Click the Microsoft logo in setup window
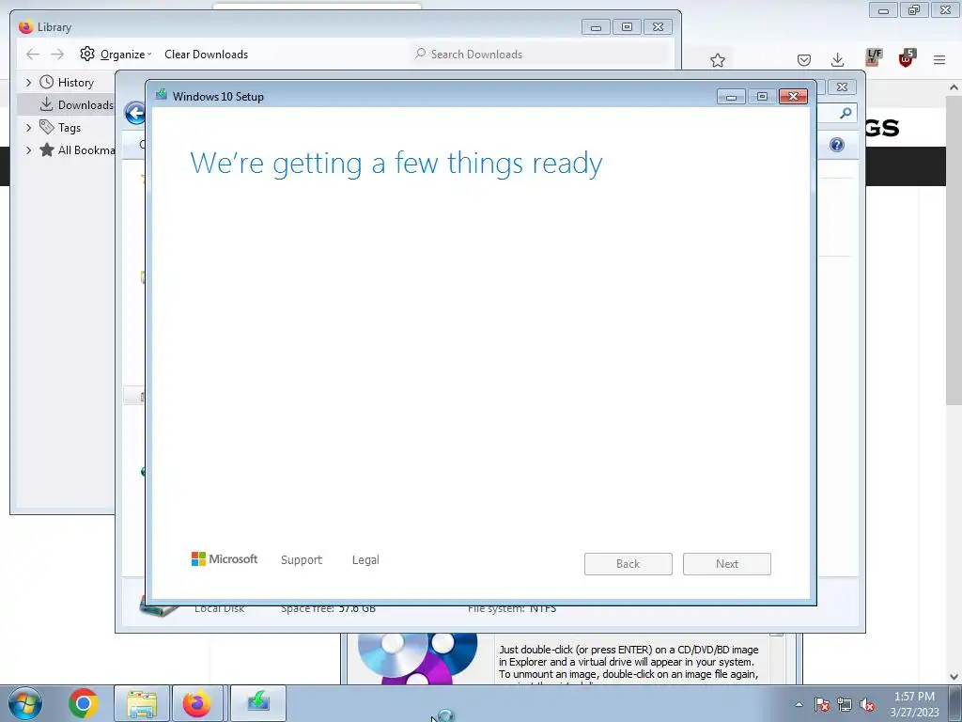The height and width of the screenshot is (722, 962). click(x=225, y=558)
